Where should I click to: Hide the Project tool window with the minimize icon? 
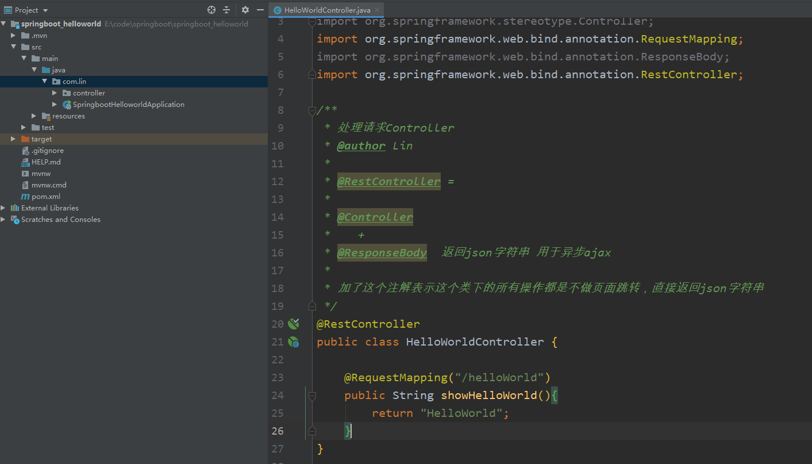[260, 9]
